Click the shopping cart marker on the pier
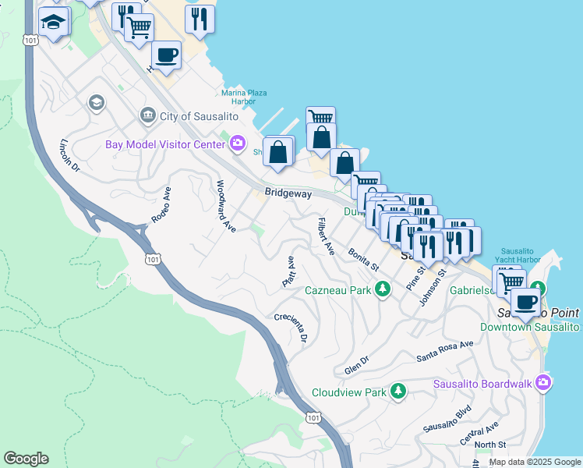Image resolution: width=583 pixels, height=468 pixels. coord(320,115)
